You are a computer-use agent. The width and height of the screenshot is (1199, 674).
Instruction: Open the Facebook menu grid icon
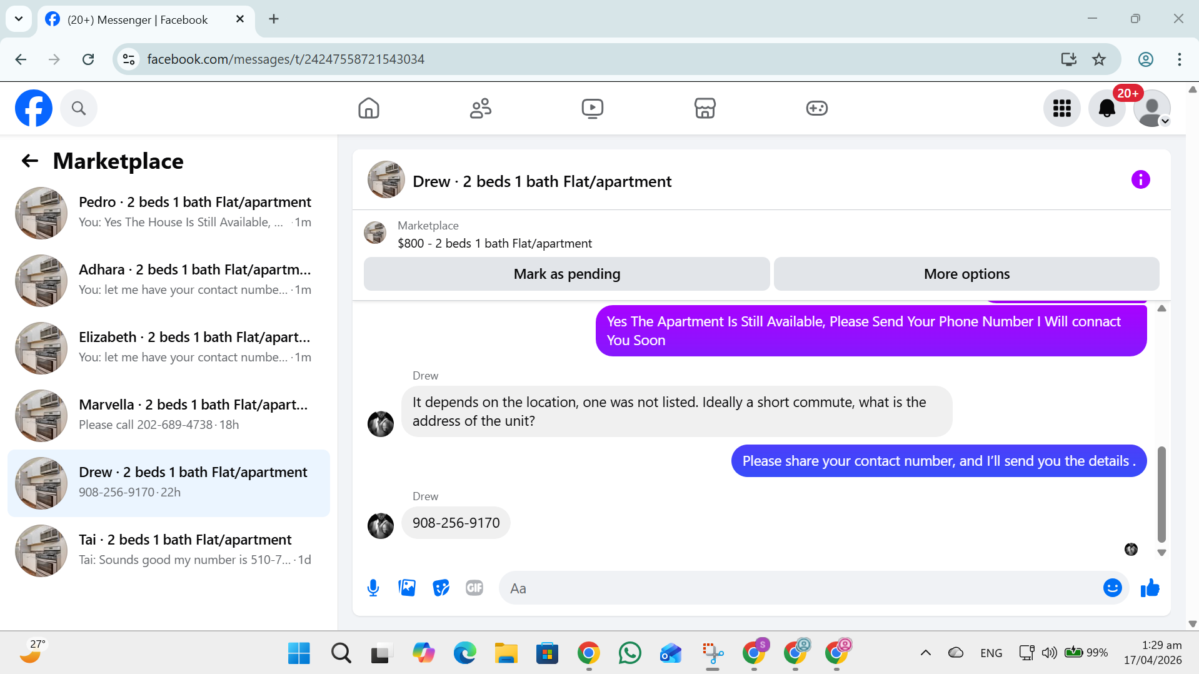coord(1062,108)
